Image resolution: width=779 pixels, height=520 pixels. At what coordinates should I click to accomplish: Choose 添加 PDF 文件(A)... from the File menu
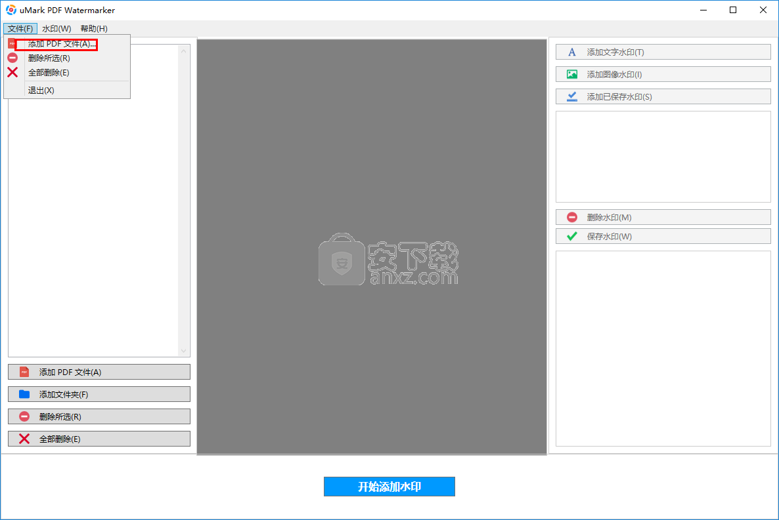pos(68,44)
